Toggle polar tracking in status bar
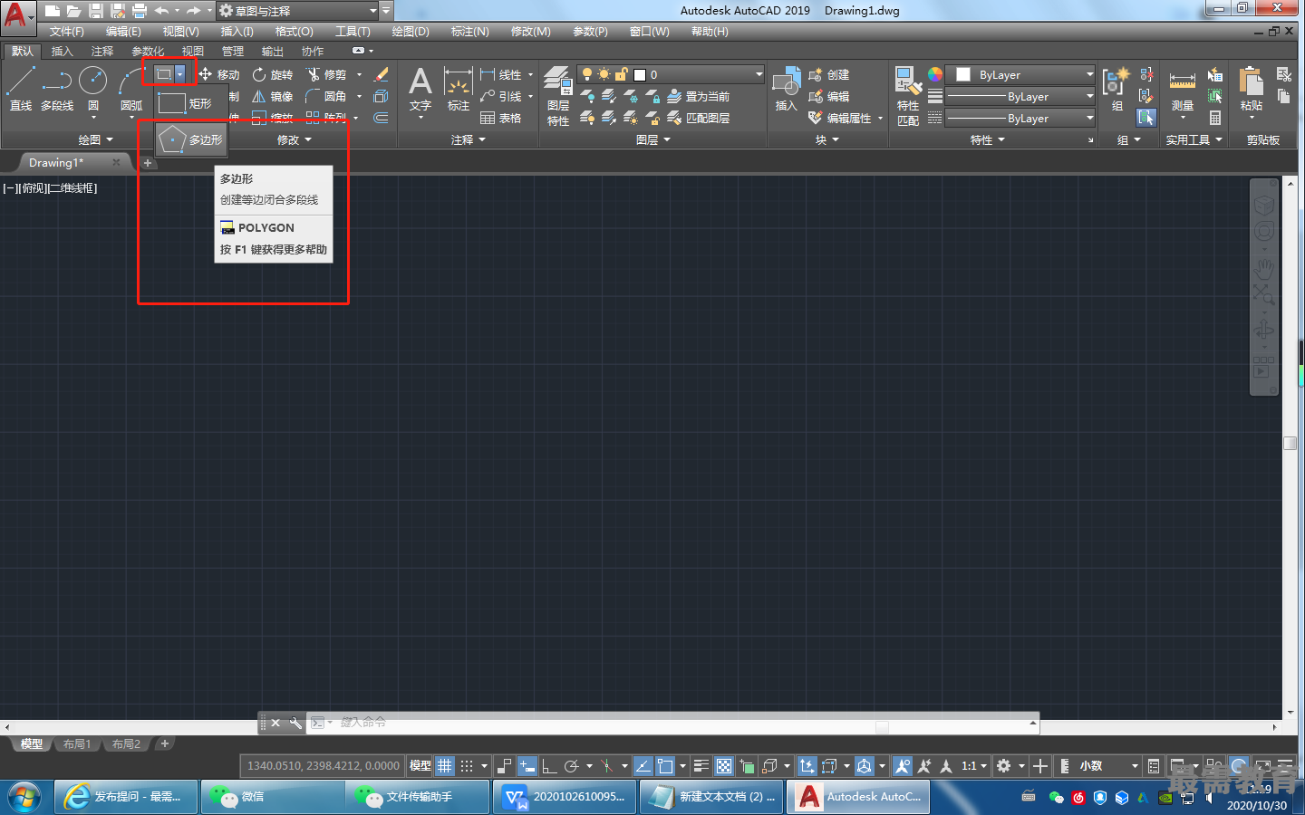The width and height of the screenshot is (1305, 815). tap(572, 766)
